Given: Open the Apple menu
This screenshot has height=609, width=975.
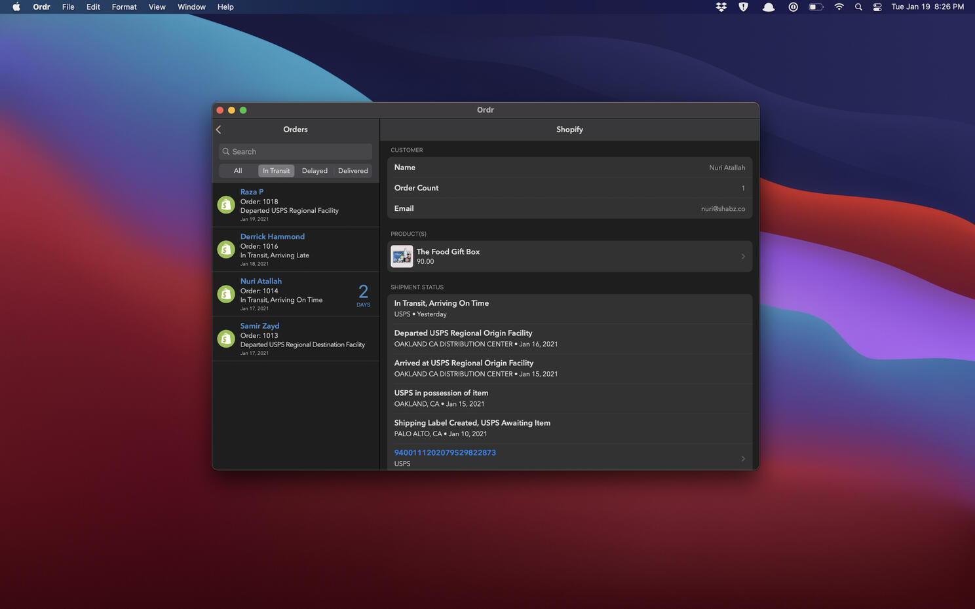Looking at the screenshot, I should (16, 7).
